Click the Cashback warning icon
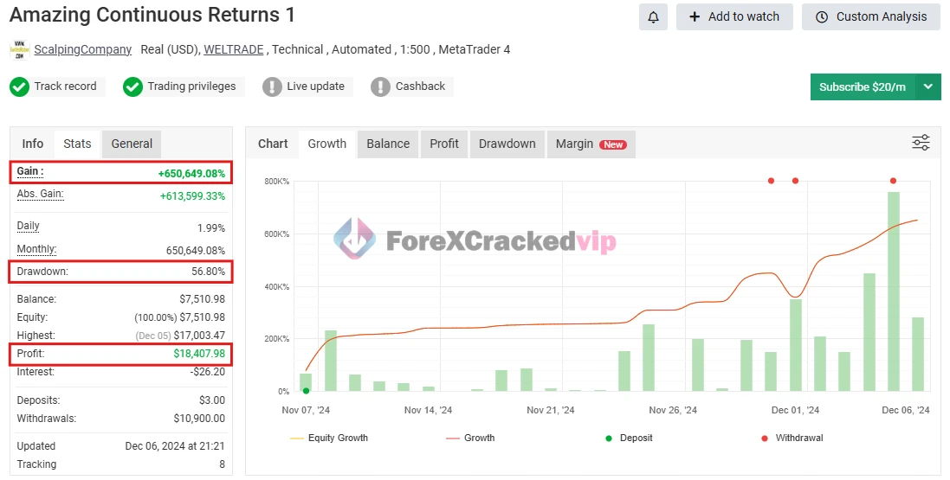This screenshot has height=480, width=950. point(380,86)
